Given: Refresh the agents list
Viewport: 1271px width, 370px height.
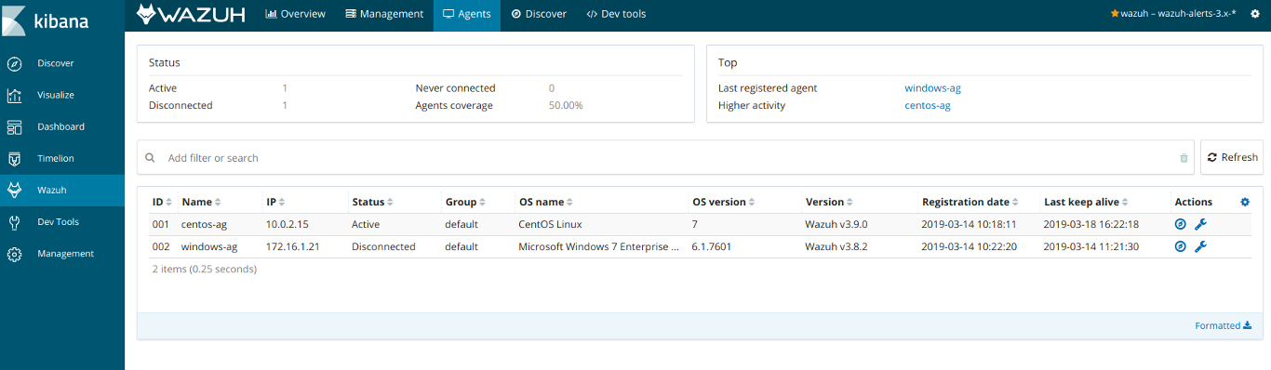Looking at the screenshot, I should pos(1232,157).
